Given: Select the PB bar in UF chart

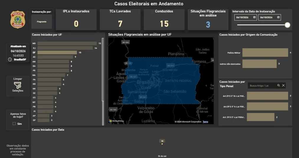Looking at the screenshot, I should [45, 107].
